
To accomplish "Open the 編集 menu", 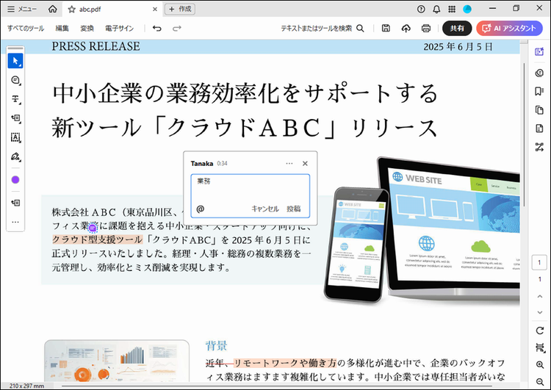I will pos(62,29).
